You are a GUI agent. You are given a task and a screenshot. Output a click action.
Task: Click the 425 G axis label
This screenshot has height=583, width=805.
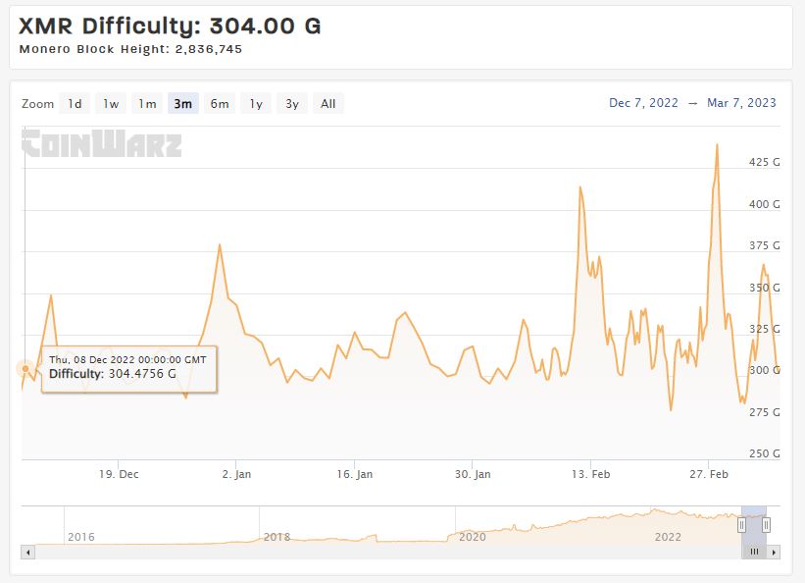click(x=765, y=163)
